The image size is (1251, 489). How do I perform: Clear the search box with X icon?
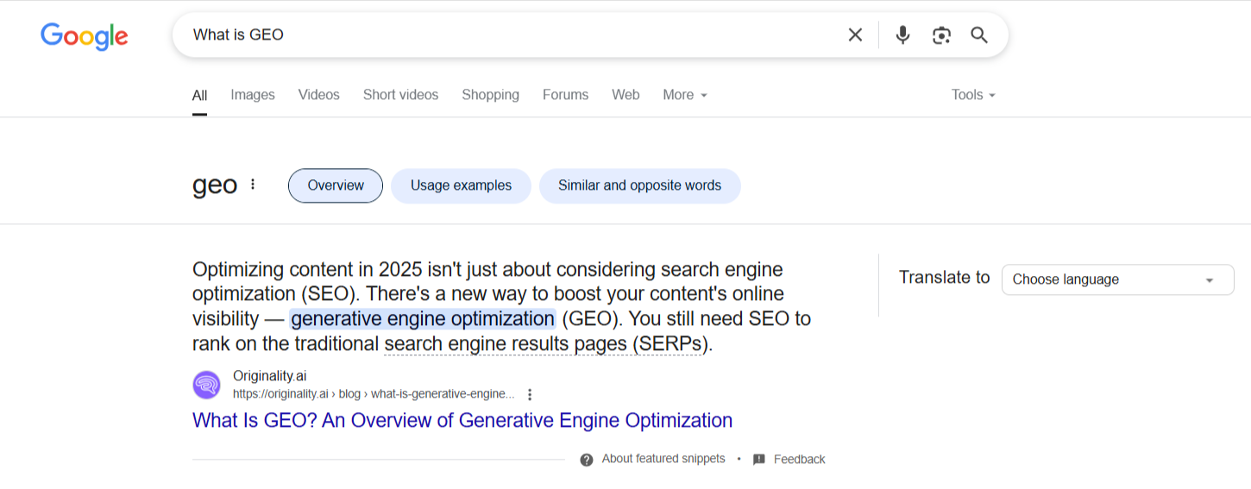[x=855, y=34]
